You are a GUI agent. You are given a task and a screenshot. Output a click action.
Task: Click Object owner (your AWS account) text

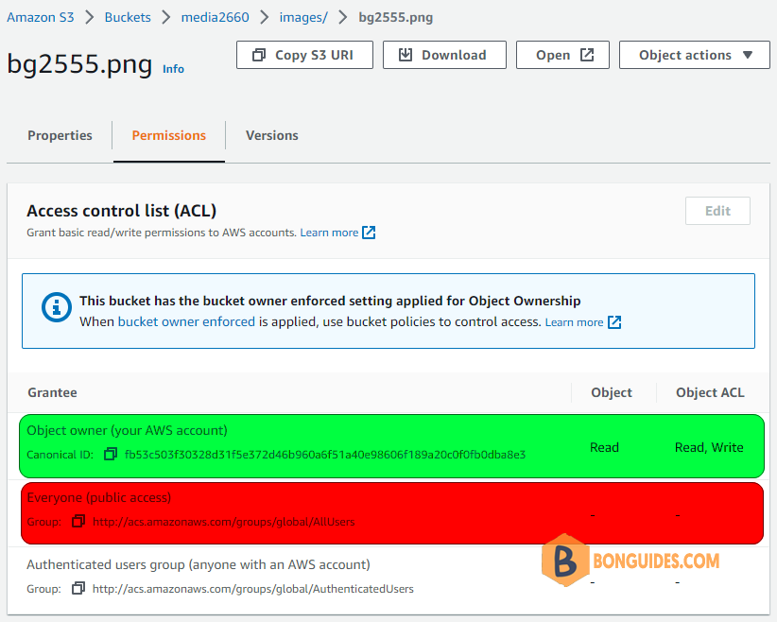coord(127,430)
